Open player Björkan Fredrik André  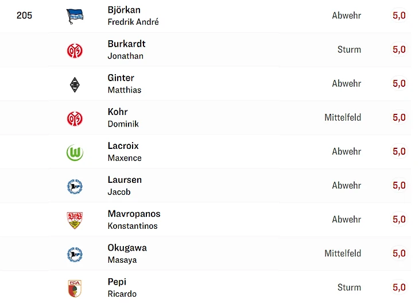(x=133, y=16)
